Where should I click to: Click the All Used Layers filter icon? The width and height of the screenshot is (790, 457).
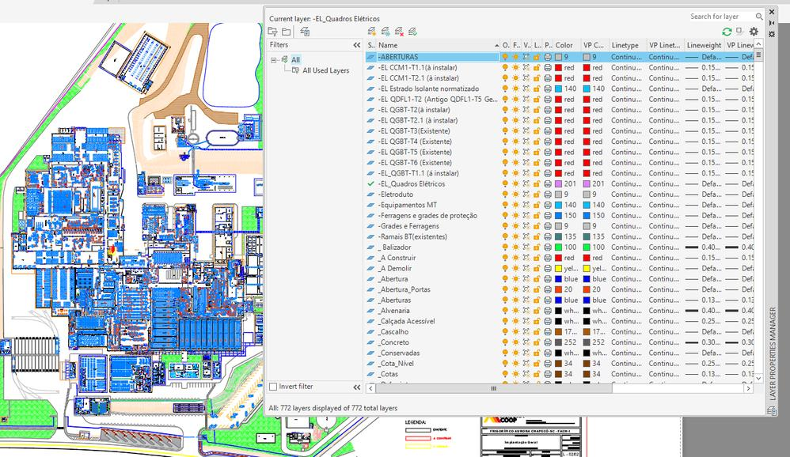pos(296,70)
